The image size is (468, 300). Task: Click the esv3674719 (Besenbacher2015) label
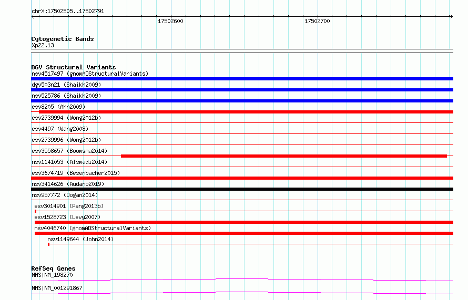(76, 173)
